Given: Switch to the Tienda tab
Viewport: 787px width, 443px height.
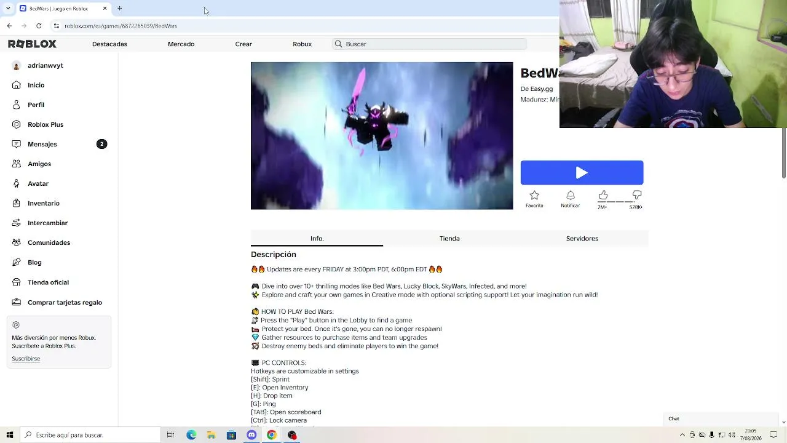Looking at the screenshot, I should [449, 239].
